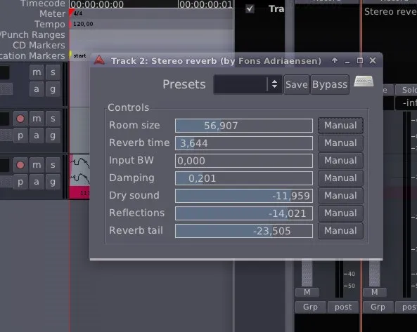Solo the waveform track with s button
417x332 pixels.
[x=53, y=165]
